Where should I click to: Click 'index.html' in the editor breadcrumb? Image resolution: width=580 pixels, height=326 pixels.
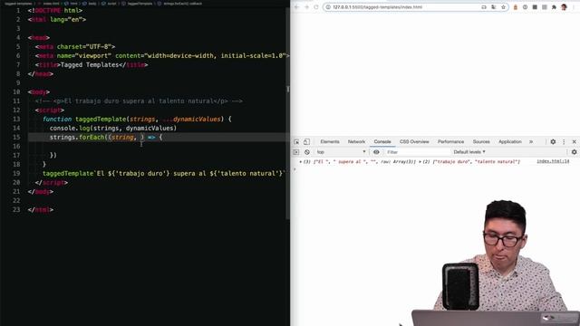click(51, 4)
